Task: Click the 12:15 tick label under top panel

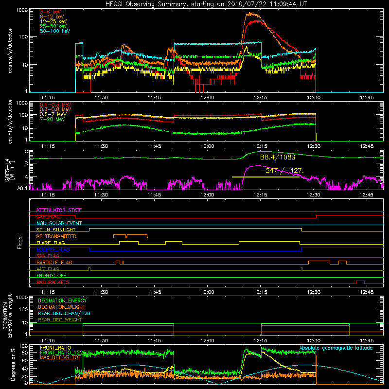Action: [261, 98]
